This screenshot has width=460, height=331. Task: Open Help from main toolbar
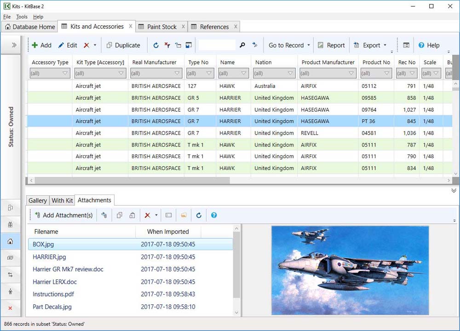tap(429, 45)
